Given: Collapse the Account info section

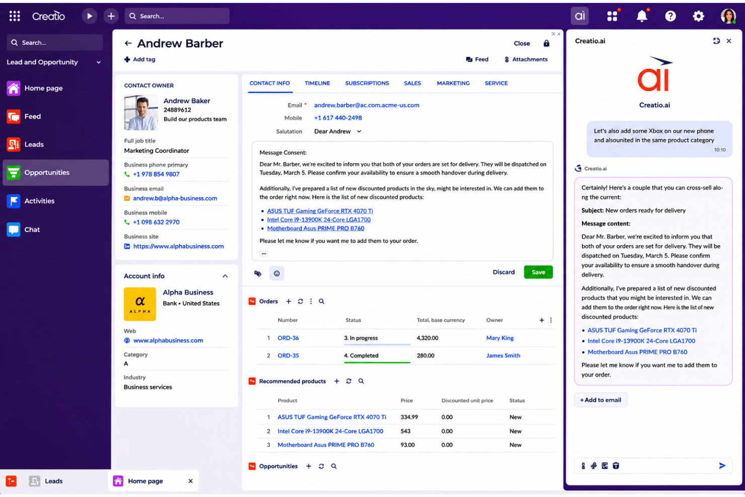Looking at the screenshot, I should (225, 276).
